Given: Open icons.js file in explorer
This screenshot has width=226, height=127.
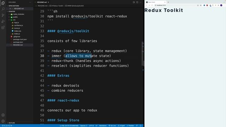Looking at the screenshot, I should click(17, 28).
